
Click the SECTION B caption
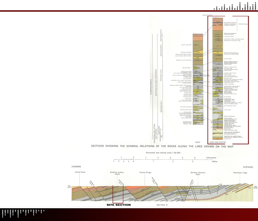(162, 205)
